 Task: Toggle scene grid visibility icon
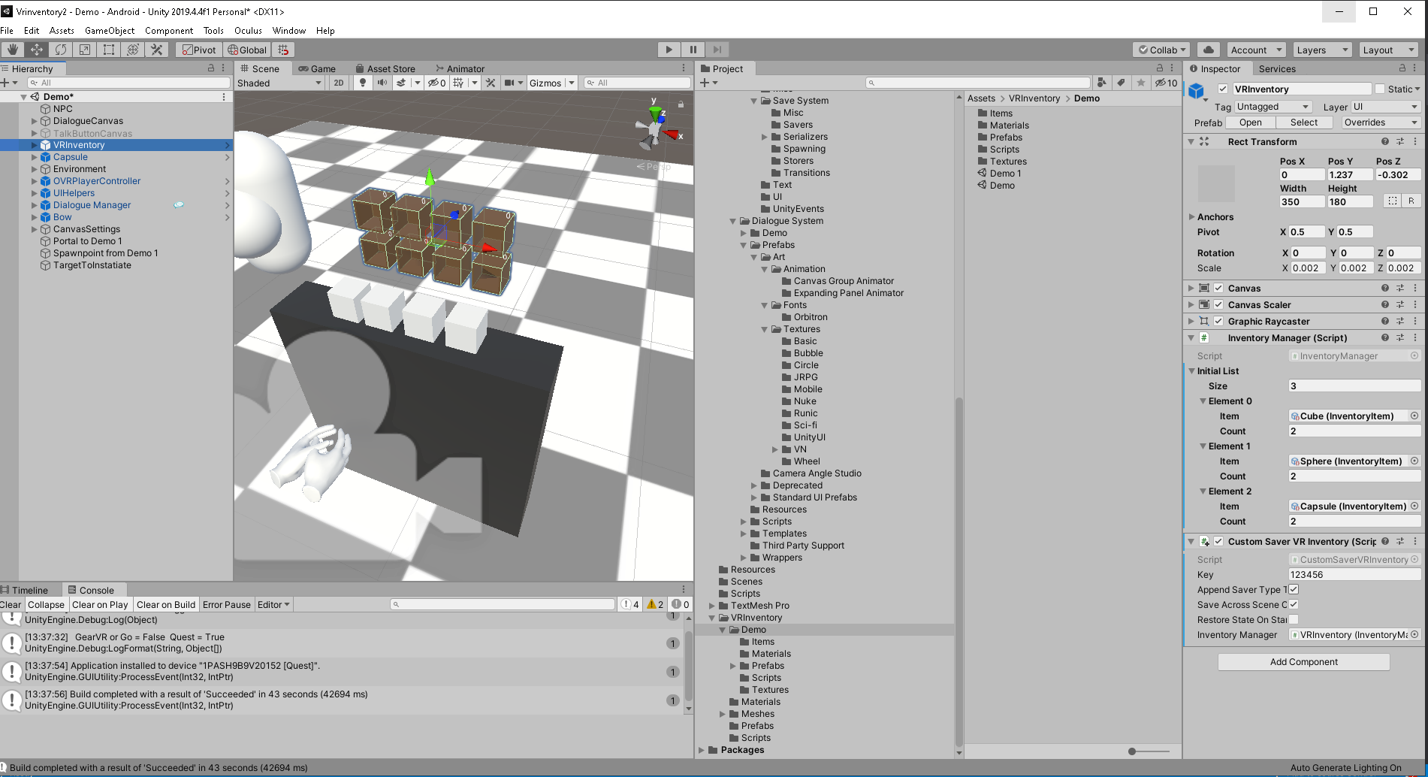458,83
